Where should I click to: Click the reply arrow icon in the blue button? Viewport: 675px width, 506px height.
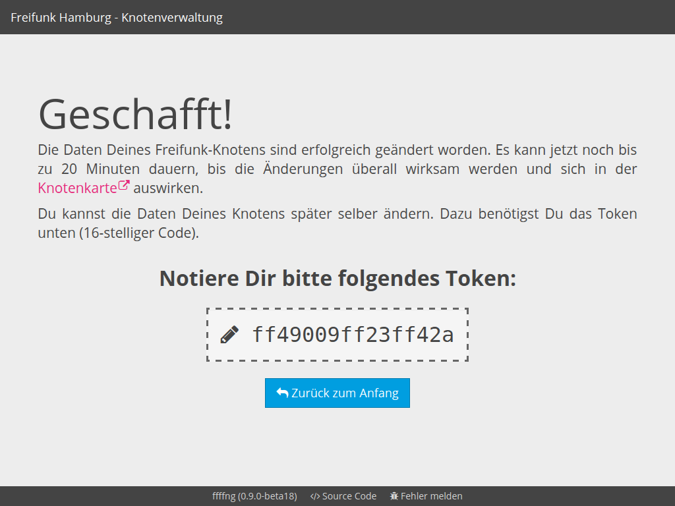click(282, 393)
